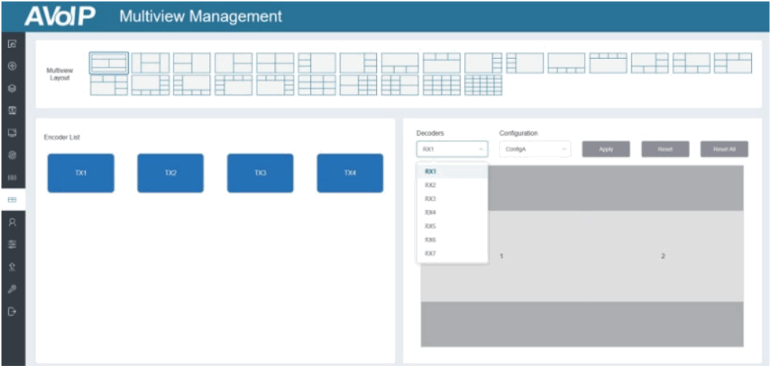Select RX7 in the decoders list
771x368 pixels.
point(452,254)
